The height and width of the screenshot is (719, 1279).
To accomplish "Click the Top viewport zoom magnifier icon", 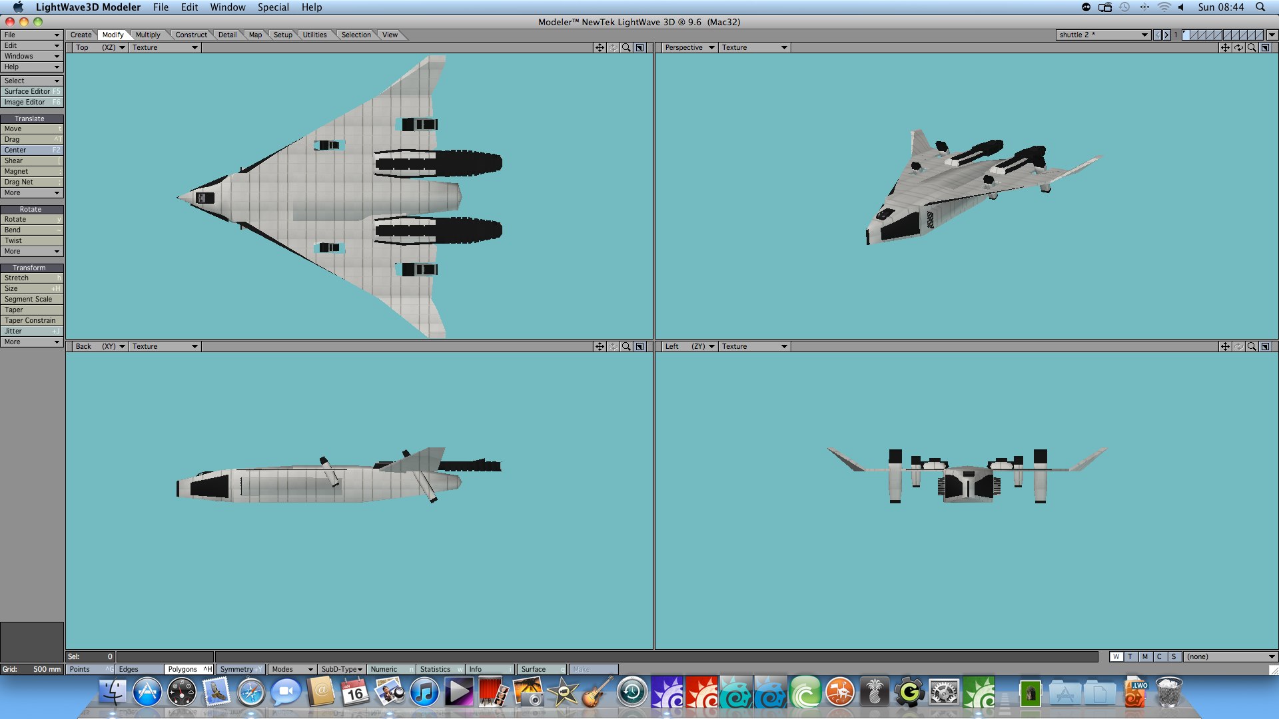I will (x=626, y=47).
